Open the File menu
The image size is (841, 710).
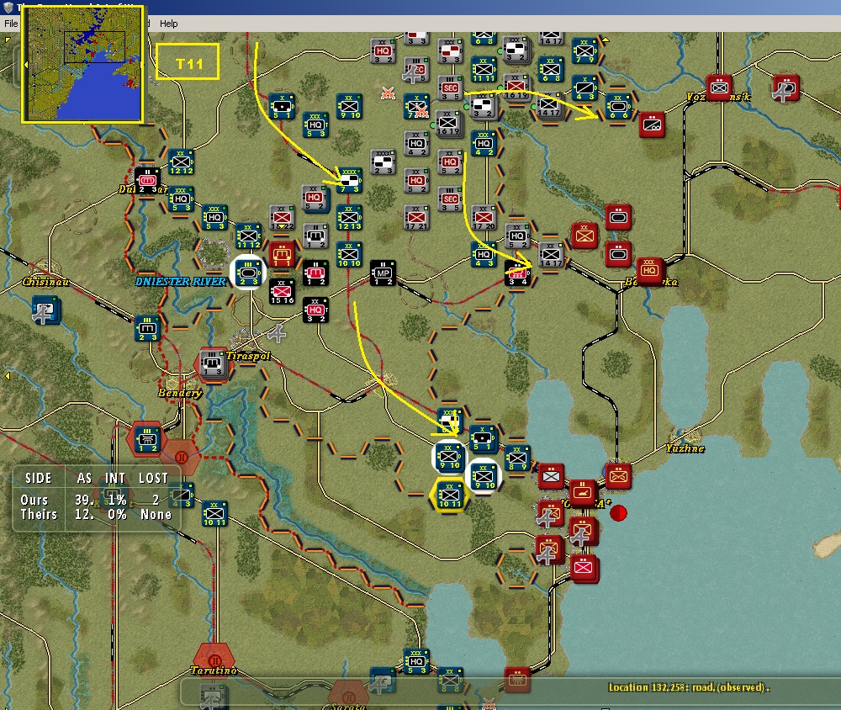11,23
